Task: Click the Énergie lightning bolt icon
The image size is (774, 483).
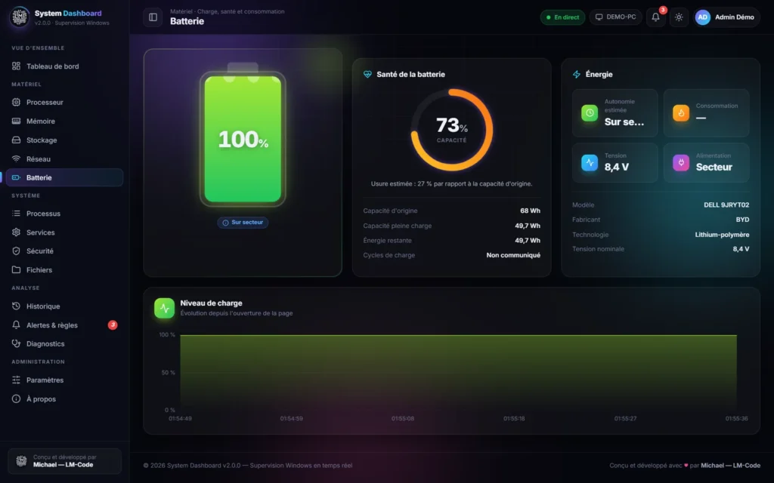Action: [x=576, y=75]
